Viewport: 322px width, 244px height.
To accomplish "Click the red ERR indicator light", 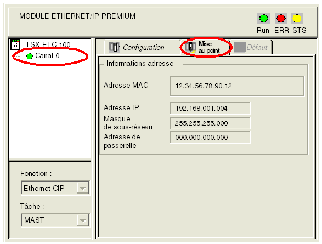I will pos(281,19).
